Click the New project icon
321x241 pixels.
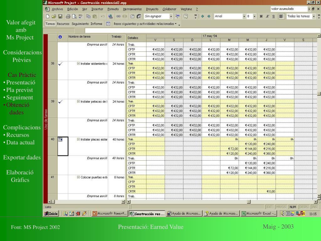48,16
